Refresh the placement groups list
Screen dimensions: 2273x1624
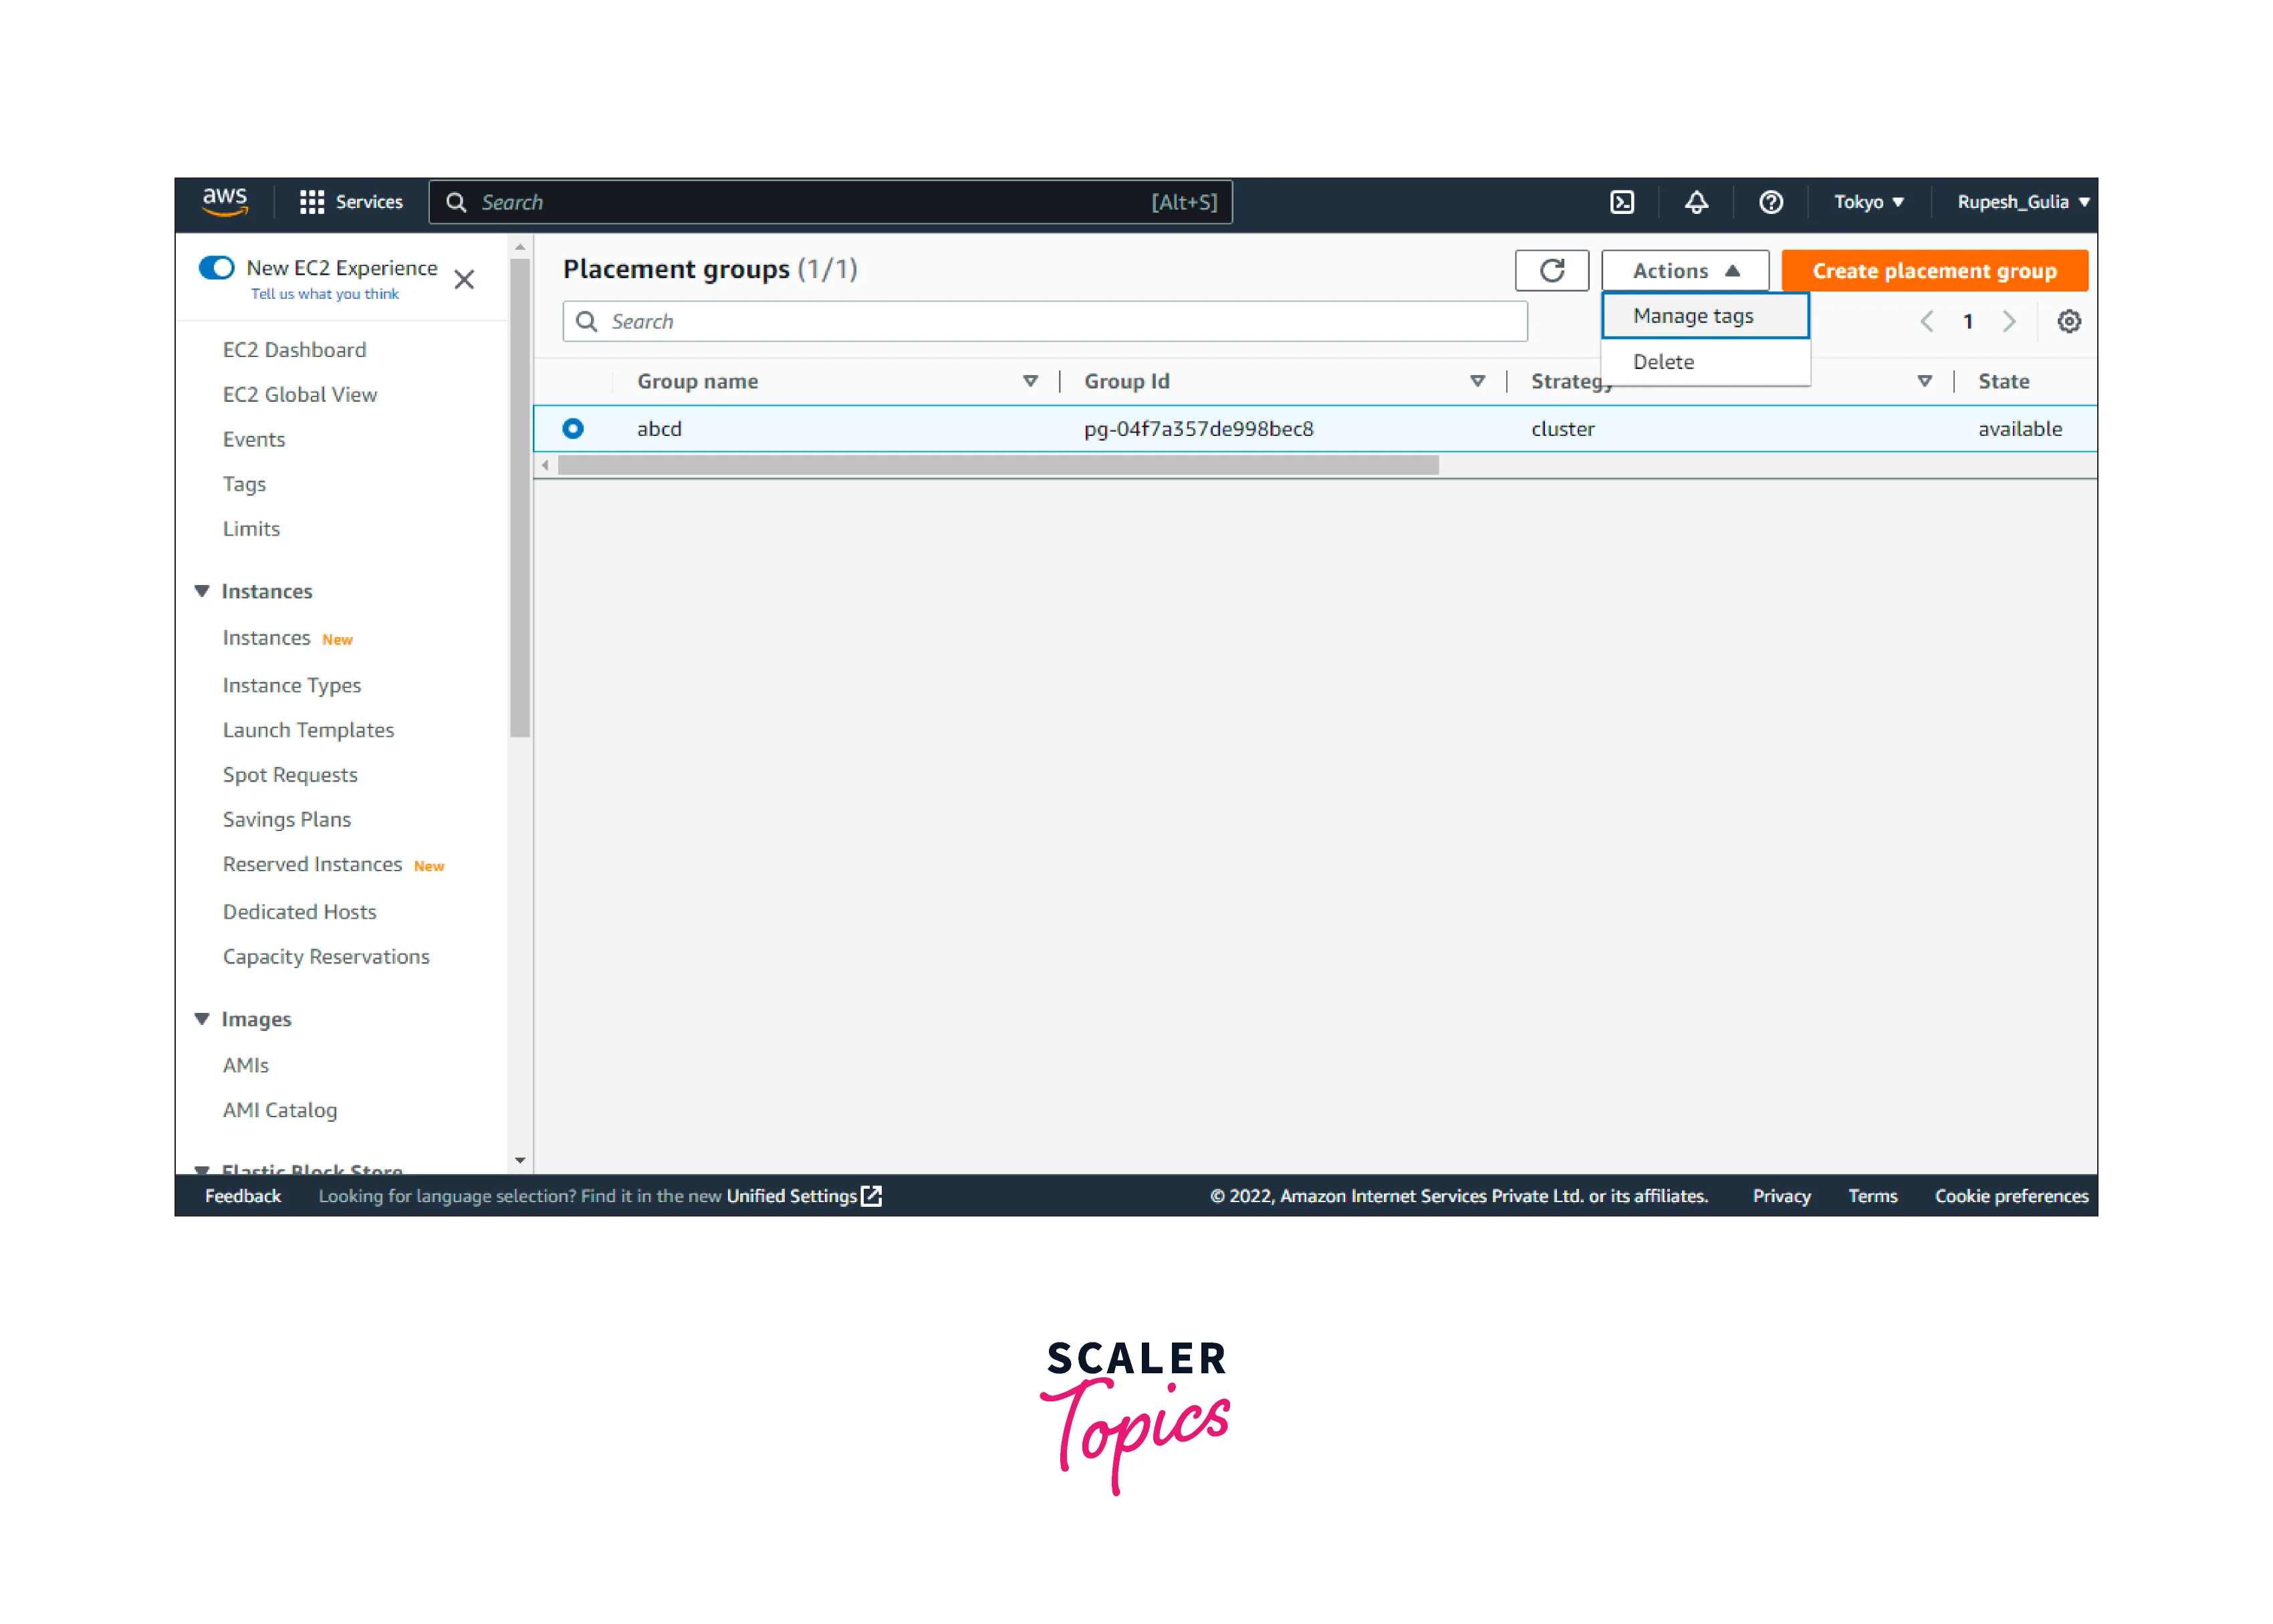pyautogui.click(x=1551, y=270)
